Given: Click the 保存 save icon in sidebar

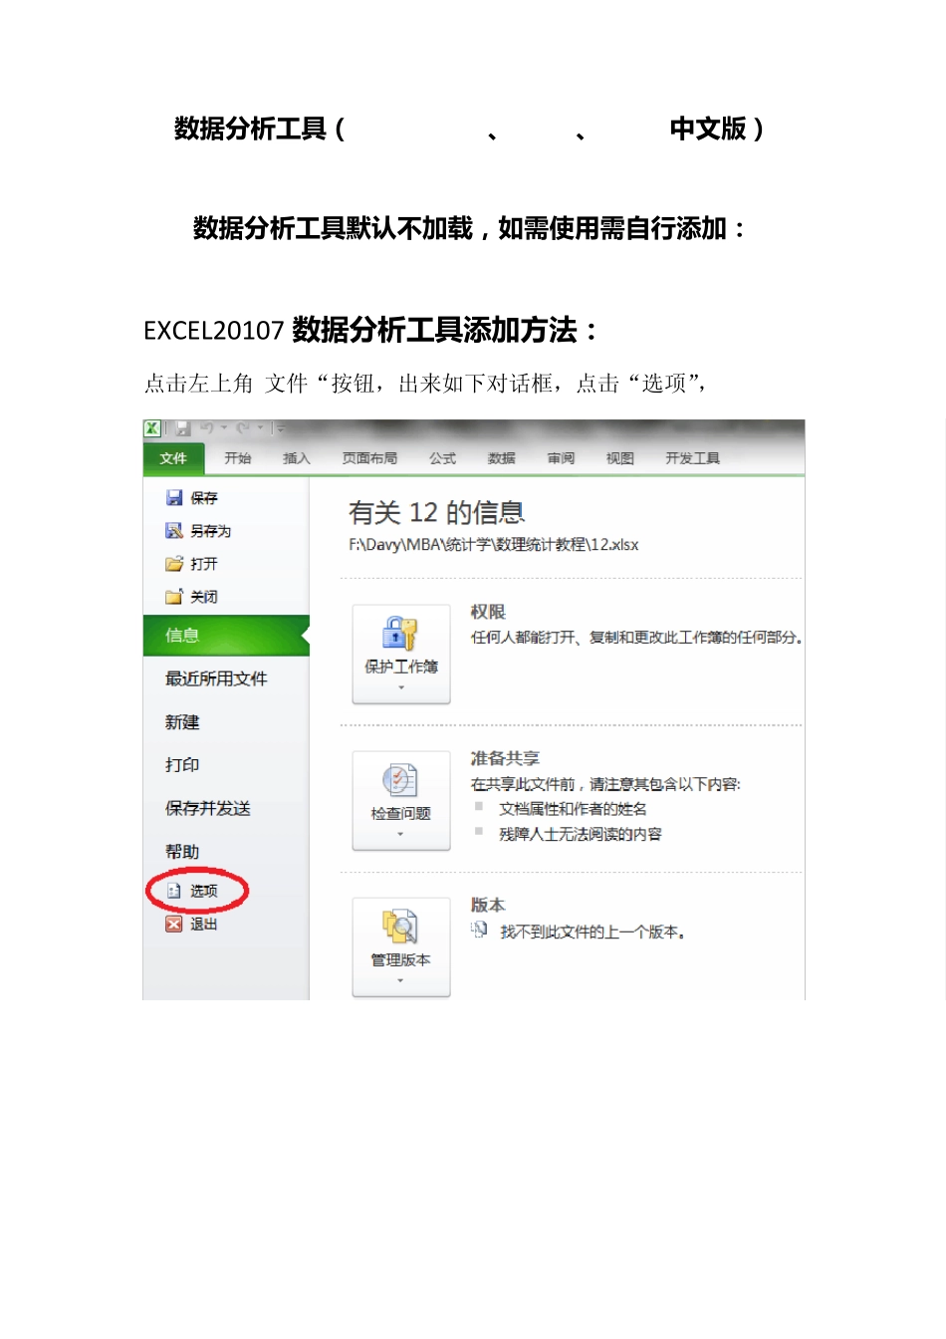Looking at the screenshot, I should 174,497.
